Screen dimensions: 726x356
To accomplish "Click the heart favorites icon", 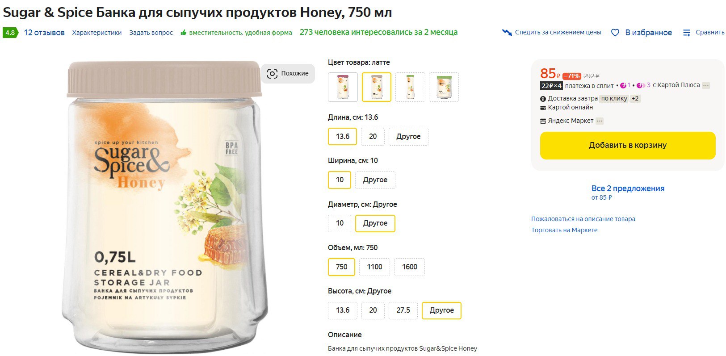I will 615,33.
